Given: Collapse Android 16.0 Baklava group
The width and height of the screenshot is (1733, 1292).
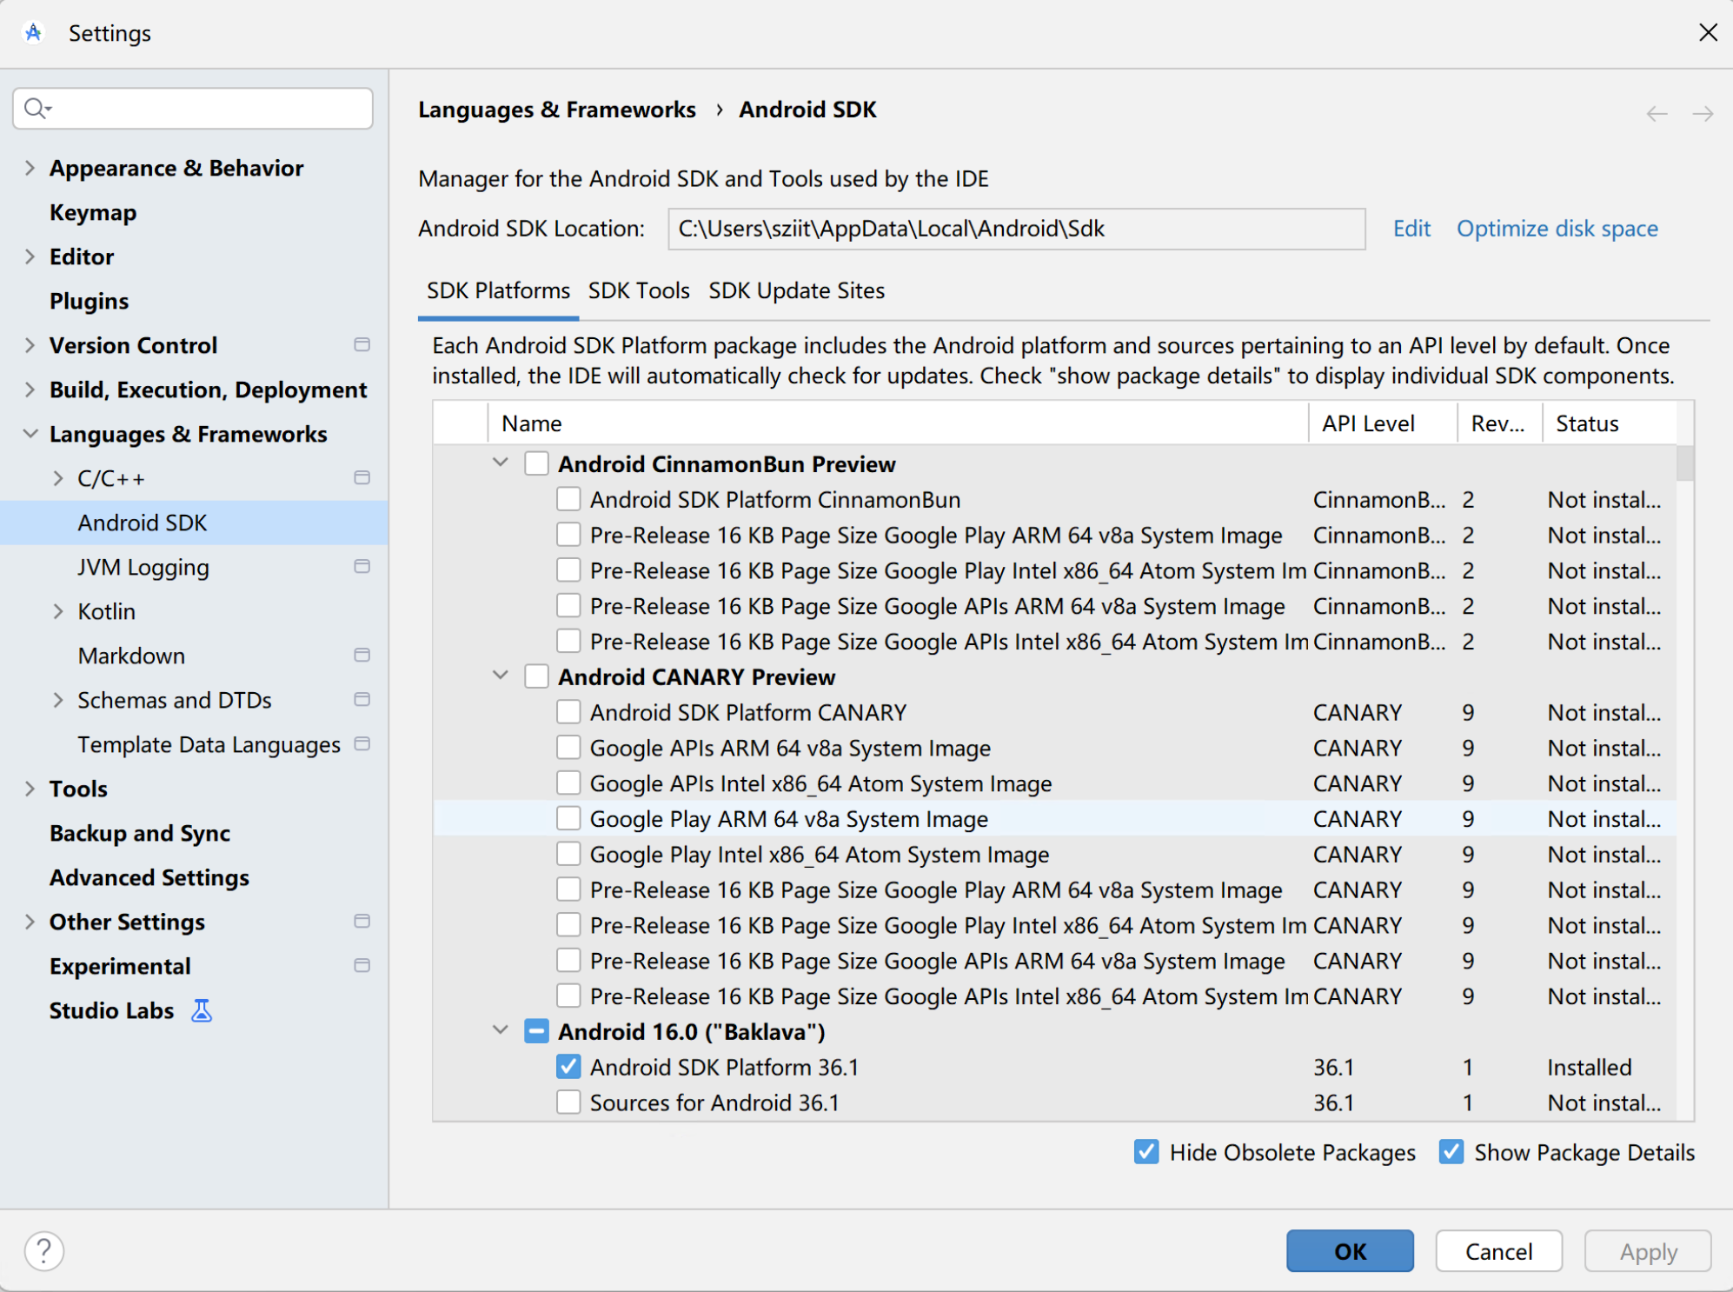Looking at the screenshot, I should point(501,1030).
